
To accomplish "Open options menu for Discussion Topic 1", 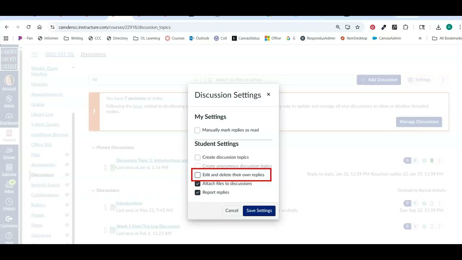I will tap(439, 161).
